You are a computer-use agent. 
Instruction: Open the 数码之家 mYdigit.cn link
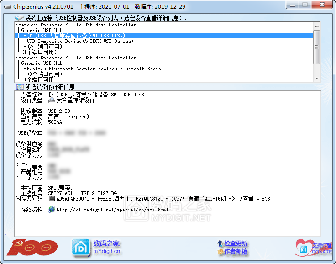click(x=106, y=247)
